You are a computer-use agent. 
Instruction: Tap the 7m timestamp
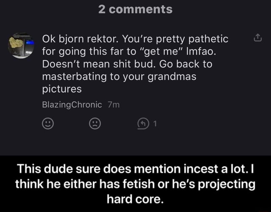click(114, 105)
